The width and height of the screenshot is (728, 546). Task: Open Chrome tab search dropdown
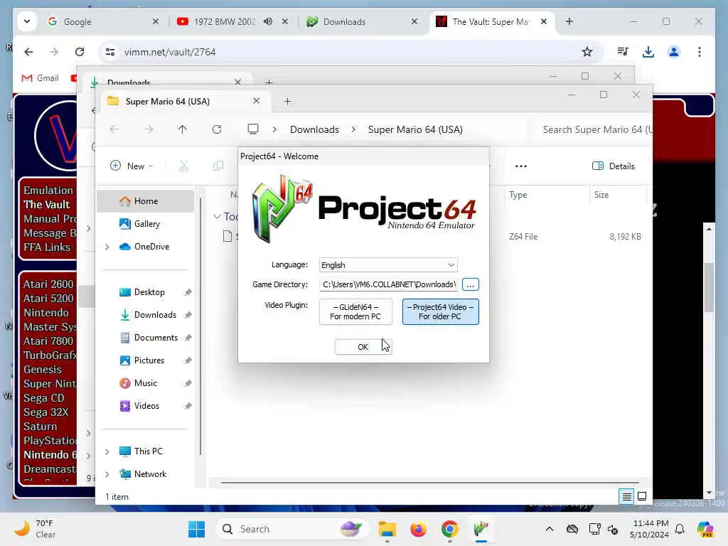tap(27, 21)
